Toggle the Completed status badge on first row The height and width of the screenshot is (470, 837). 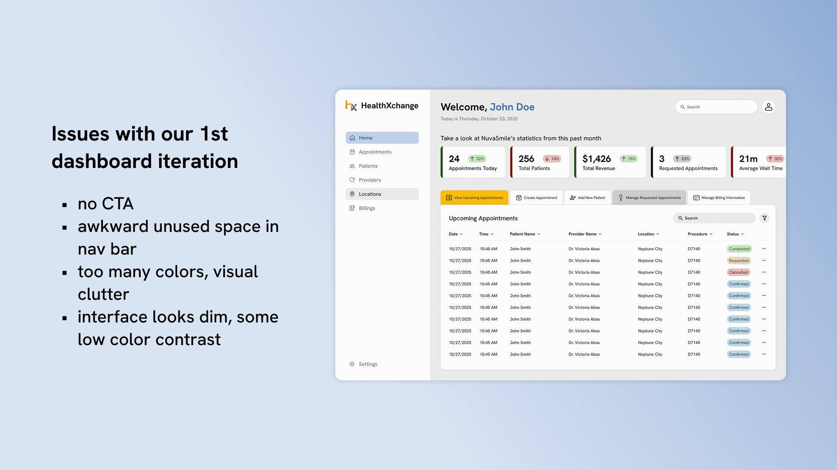[739, 248]
